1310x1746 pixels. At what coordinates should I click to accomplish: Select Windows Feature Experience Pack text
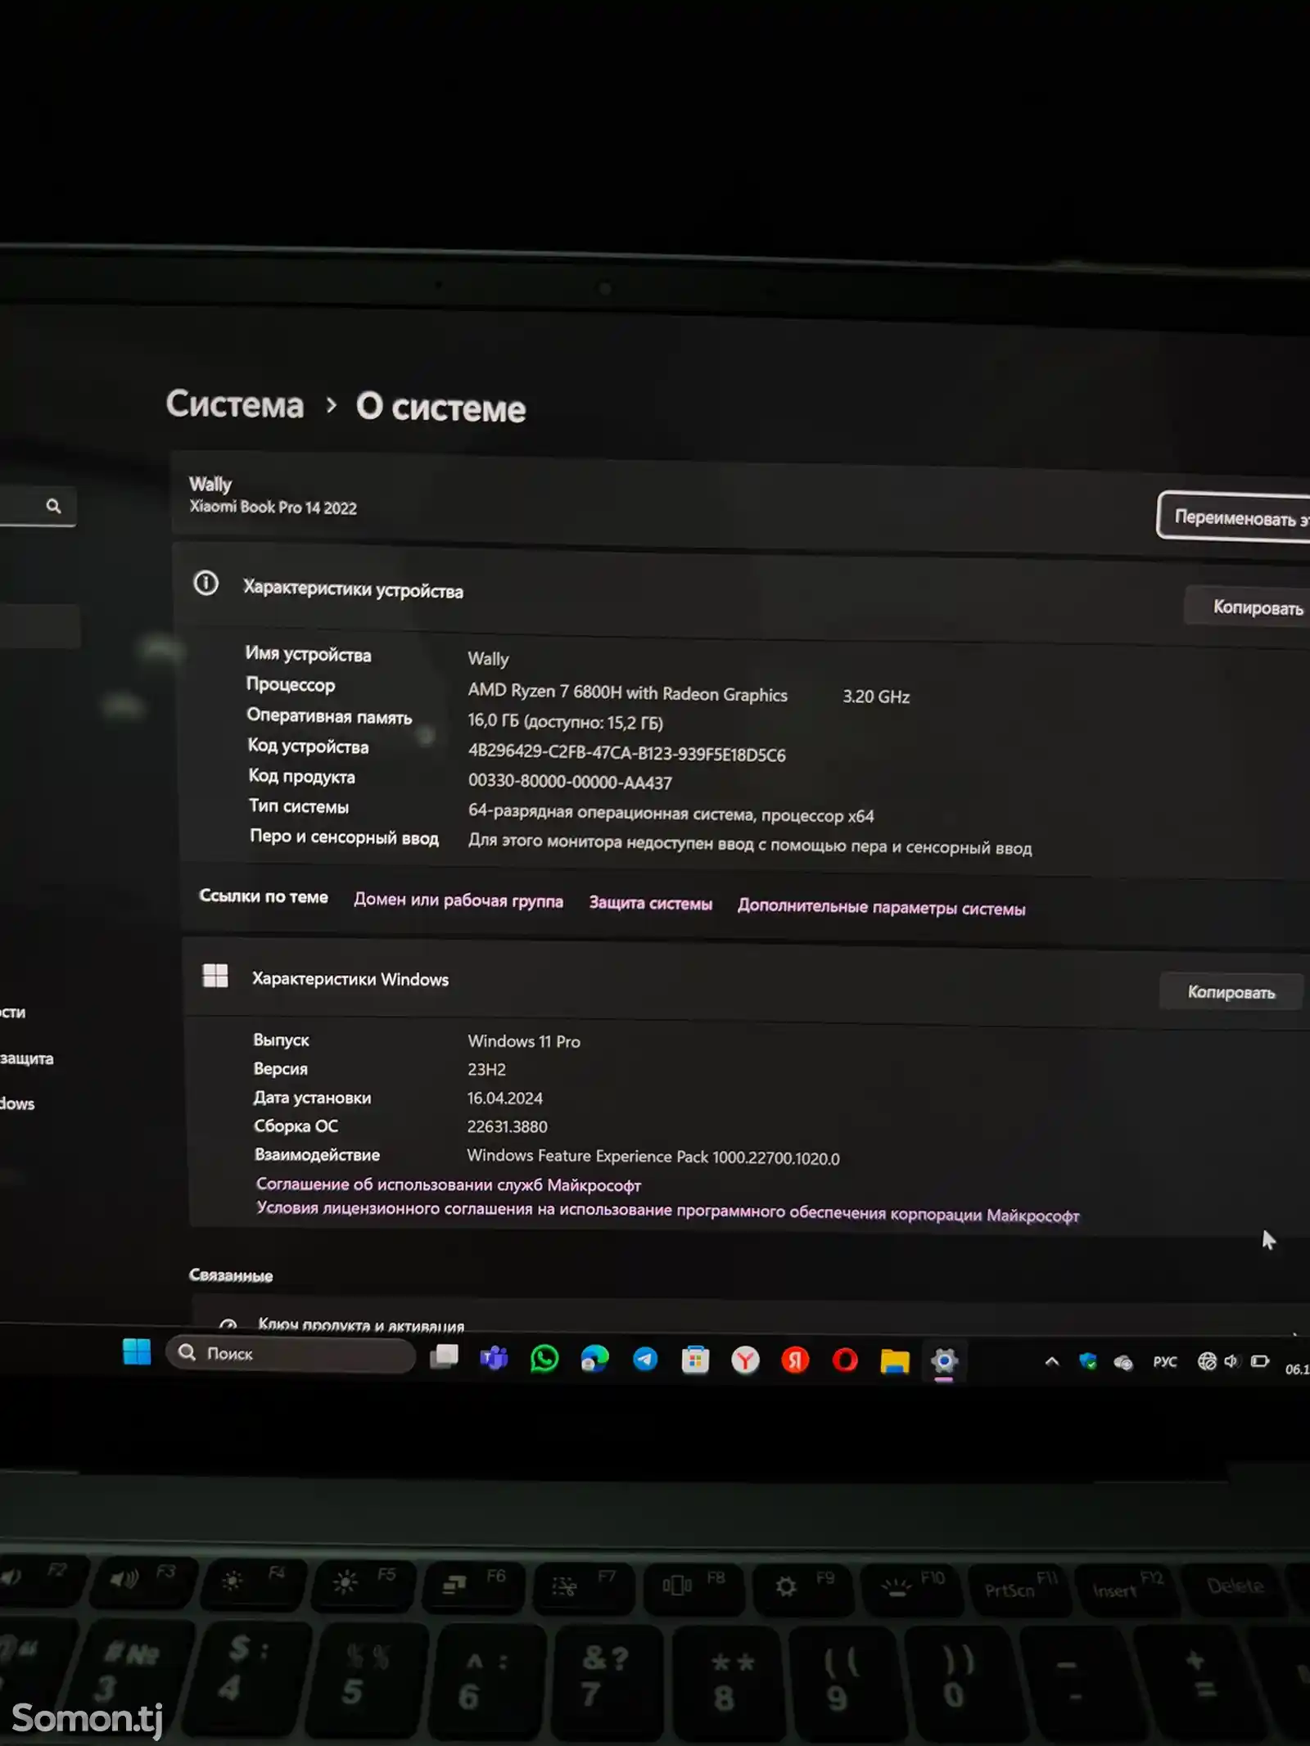[x=653, y=1157]
